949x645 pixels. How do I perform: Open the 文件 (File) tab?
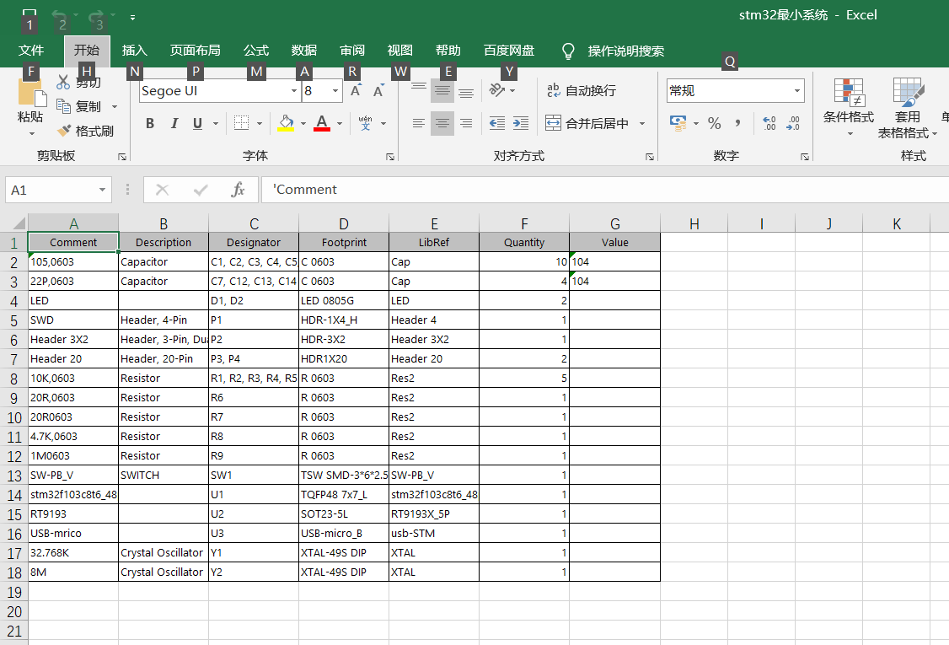(x=31, y=51)
